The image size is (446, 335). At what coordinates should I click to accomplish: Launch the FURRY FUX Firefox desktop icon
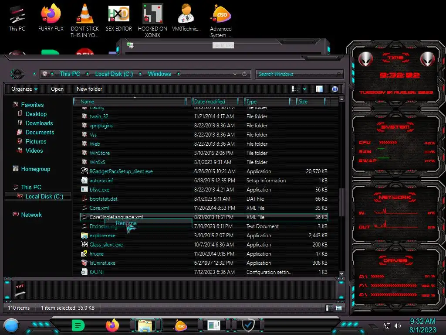coord(51,17)
